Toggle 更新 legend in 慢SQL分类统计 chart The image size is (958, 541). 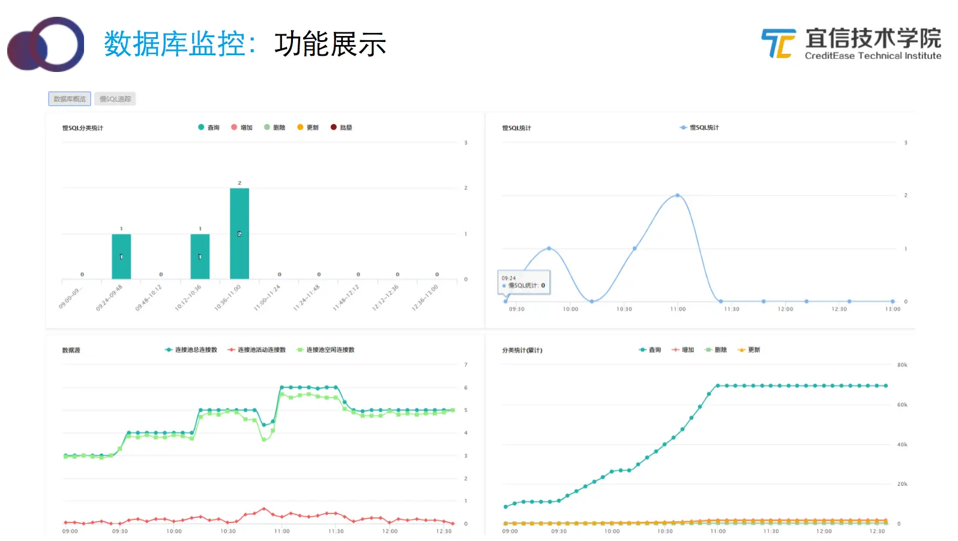tap(308, 127)
